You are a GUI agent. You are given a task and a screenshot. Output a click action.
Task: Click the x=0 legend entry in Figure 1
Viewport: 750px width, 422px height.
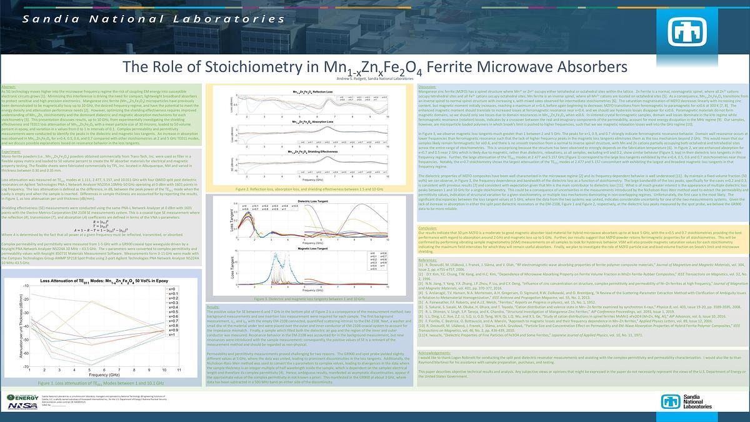pos(170,289)
